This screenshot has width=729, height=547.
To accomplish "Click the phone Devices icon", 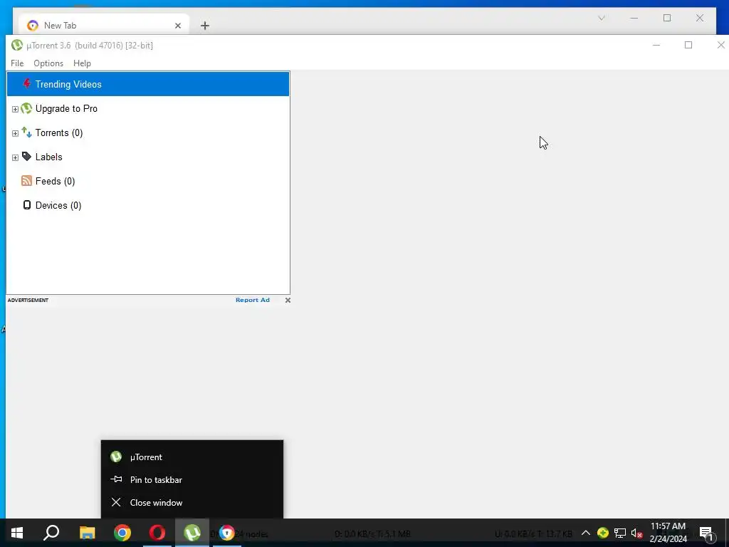I will tap(27, 205).
